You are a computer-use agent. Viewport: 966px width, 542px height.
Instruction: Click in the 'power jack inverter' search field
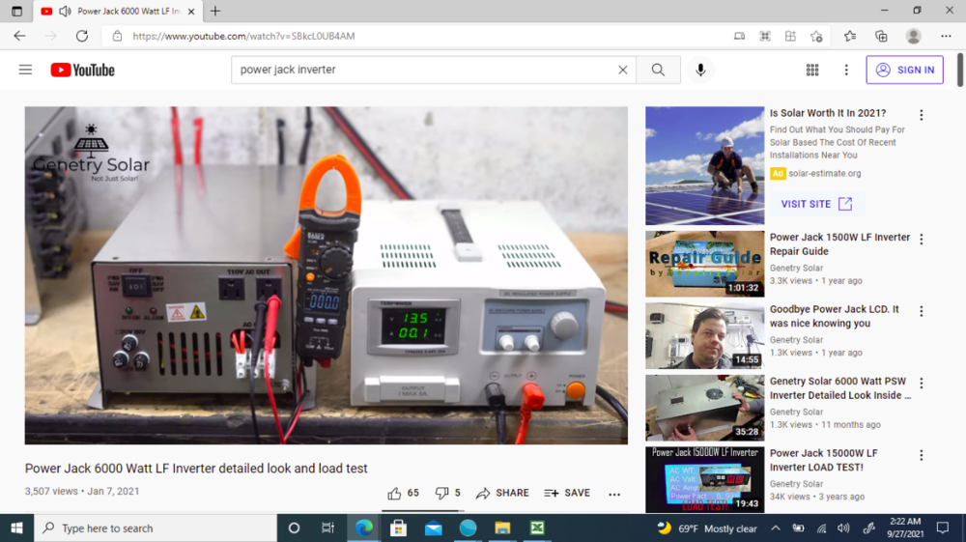pos(425,70)
